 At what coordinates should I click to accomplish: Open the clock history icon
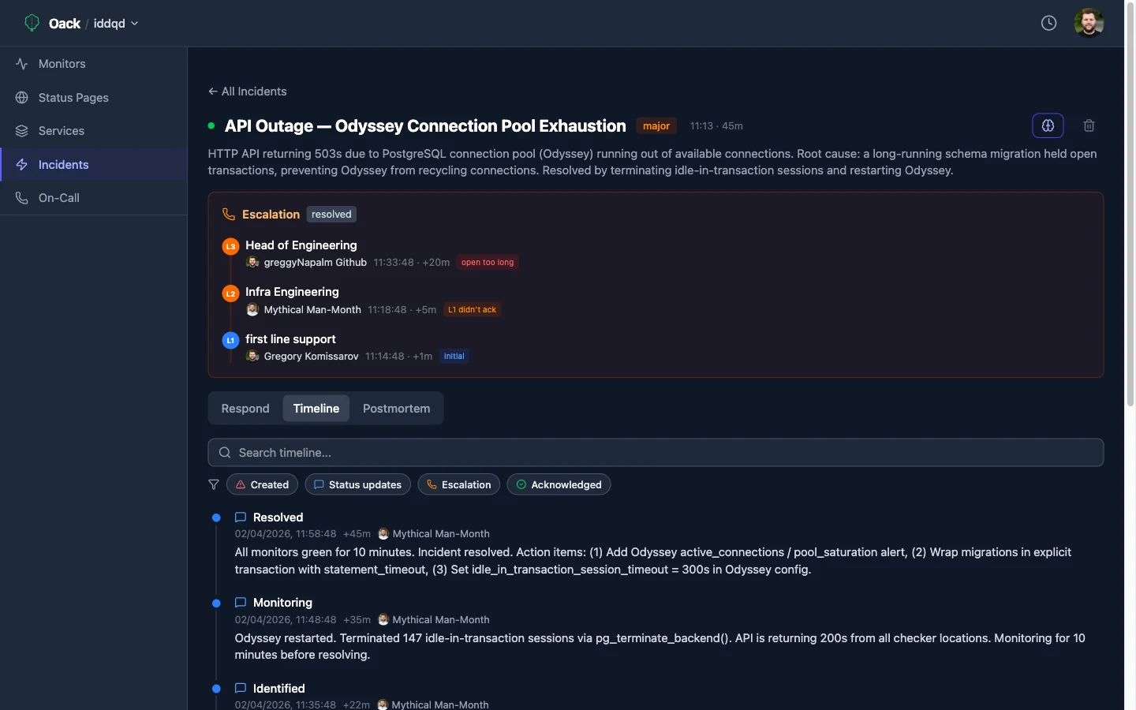[x=1048, y=23]
